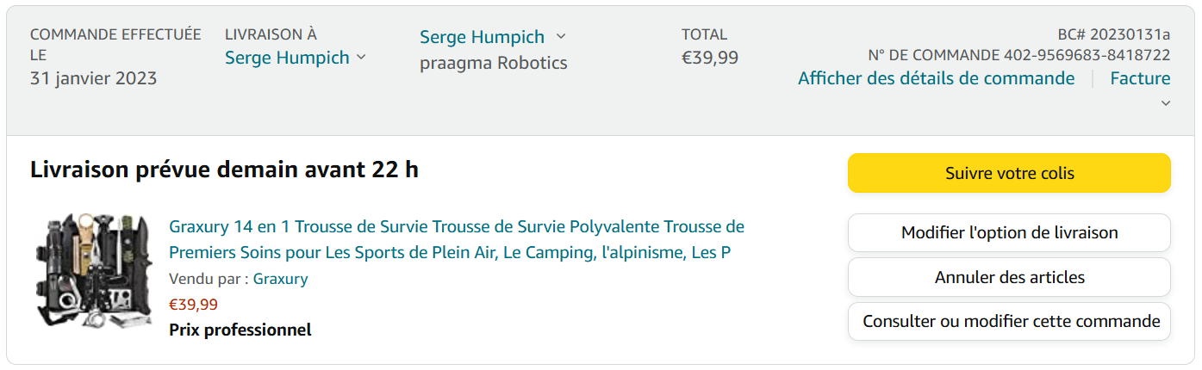The width and height of the screenshot is (1202, 370).
Task: Open the Graxury survival kit product thumbnail
Action: pos(93,269)
